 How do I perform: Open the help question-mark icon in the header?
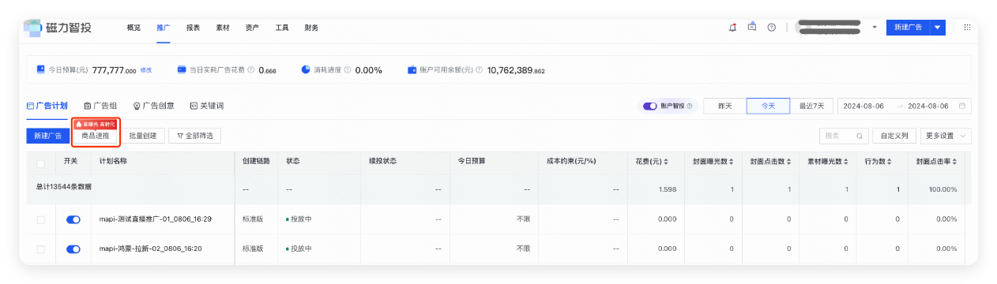771,28
